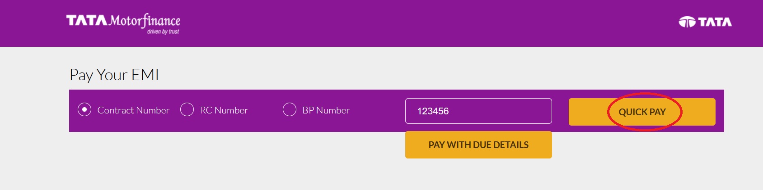Click the 'RC Number' label text
The width and height of the screenshot is (763, 190).
(x=224, y=110)
